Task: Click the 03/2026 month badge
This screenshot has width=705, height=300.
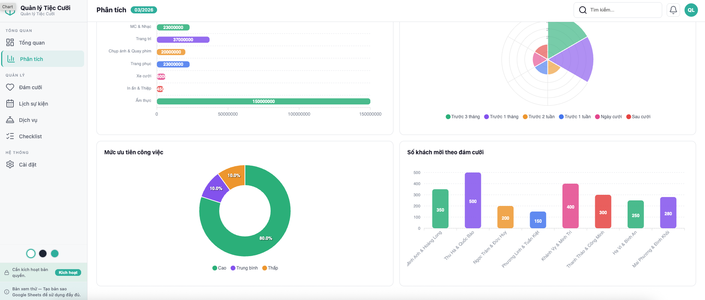Action: [x=144, y=10]
